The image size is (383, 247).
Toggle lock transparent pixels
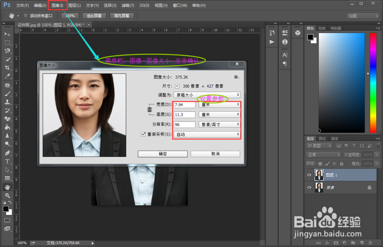point(320,164)
